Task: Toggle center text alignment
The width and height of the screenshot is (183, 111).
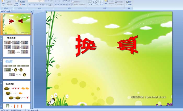Action: coord(58,4)
